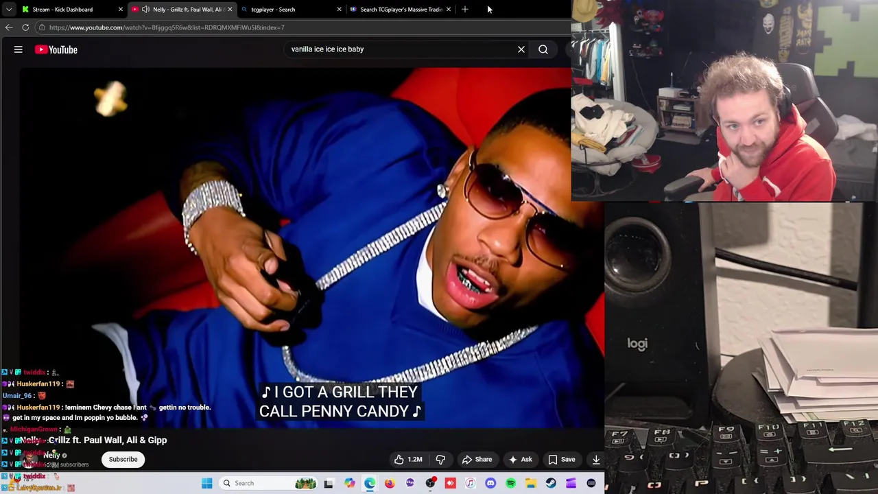Share the Grillz video
878x494 pixels.
477,460
